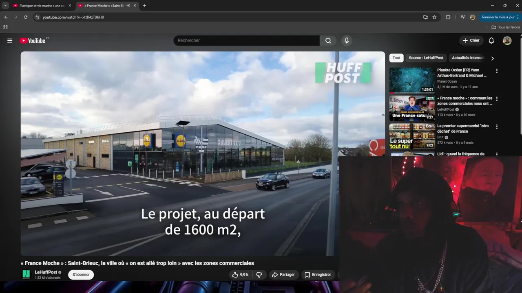Open the notifications bell
The height and width of the screenshot is (293, 522).
click(x=491, y=41)
